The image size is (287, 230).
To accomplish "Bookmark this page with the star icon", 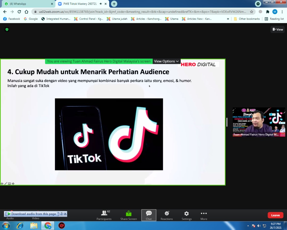I will 251,12.
